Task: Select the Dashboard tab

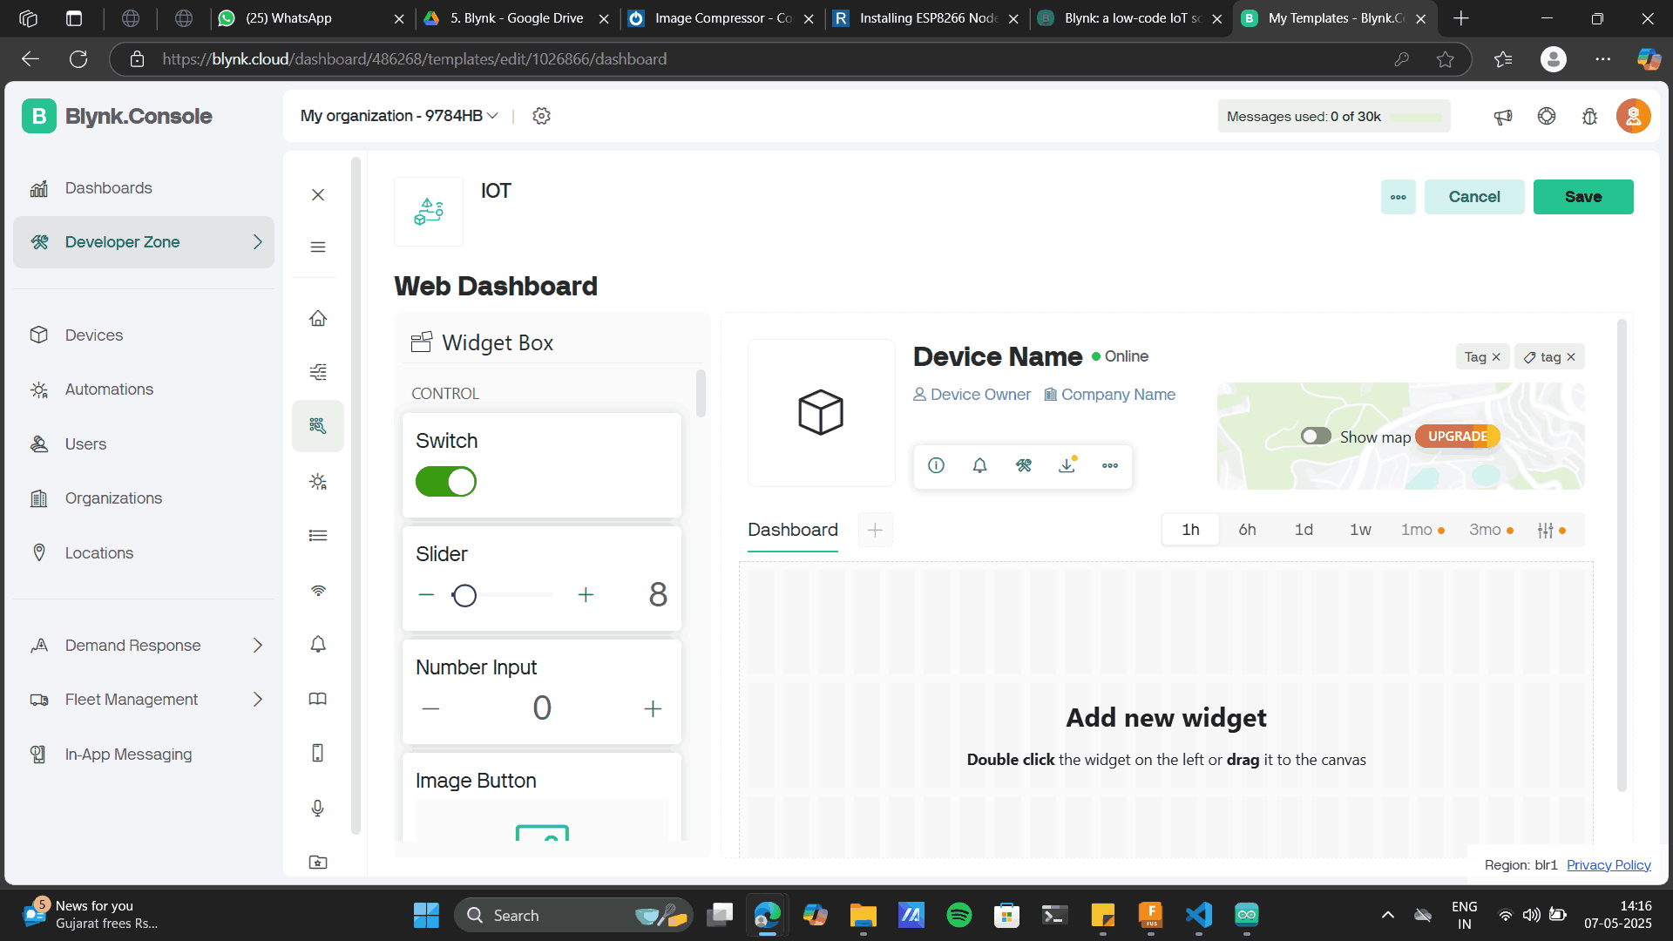Action: click(x=793, y=530)
